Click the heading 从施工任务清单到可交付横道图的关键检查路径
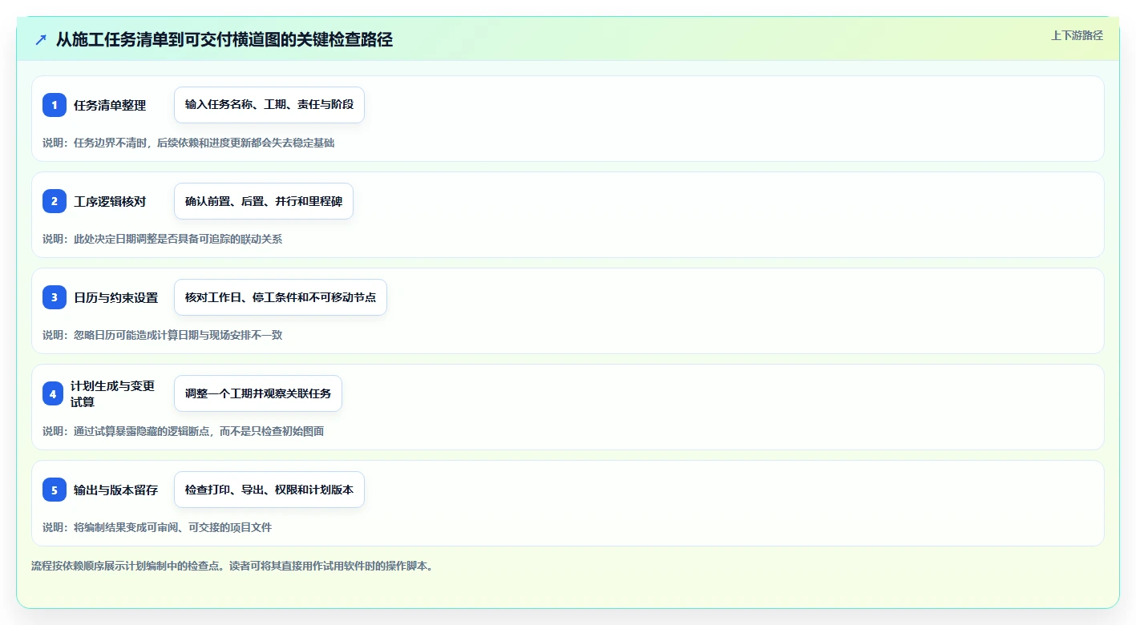Viewport: 1136px width, 625px height. pyautogui.click(x=224, y=39)
